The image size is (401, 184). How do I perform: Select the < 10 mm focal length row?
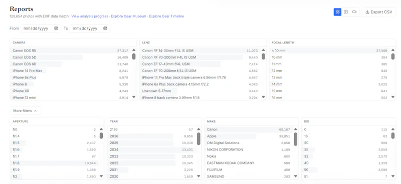(x=329, y=50)
